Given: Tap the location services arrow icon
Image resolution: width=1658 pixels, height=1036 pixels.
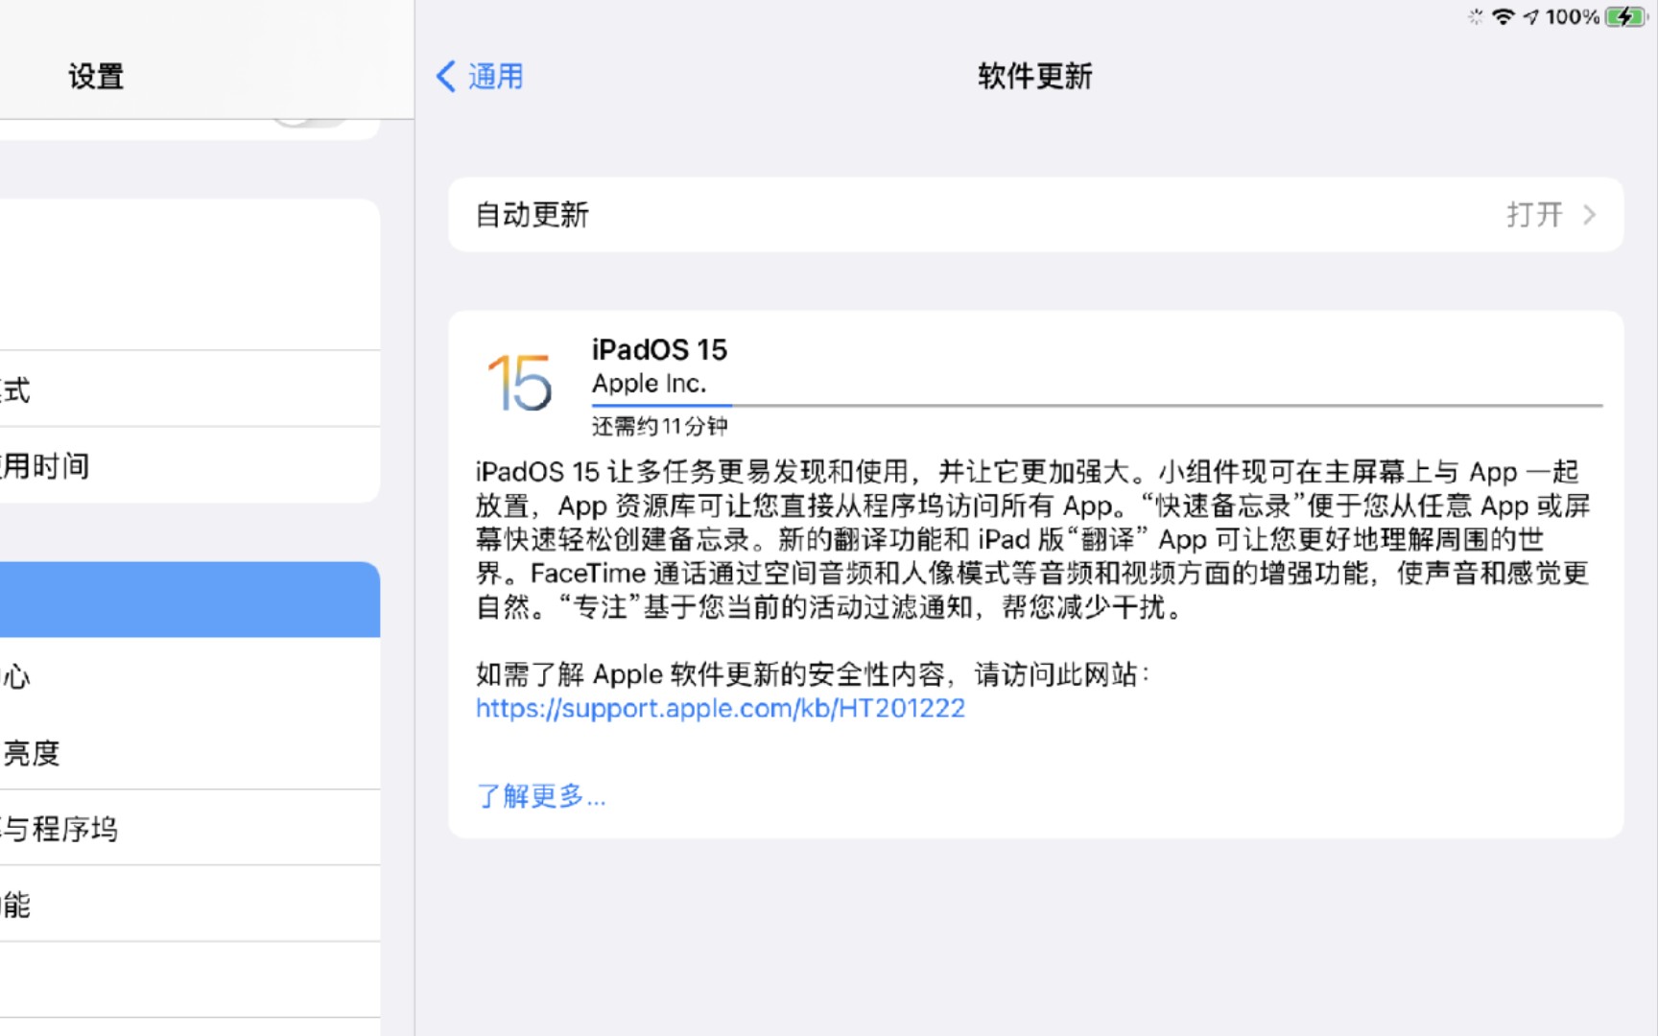Looking at the screenshot, I should coord(1530,16).
